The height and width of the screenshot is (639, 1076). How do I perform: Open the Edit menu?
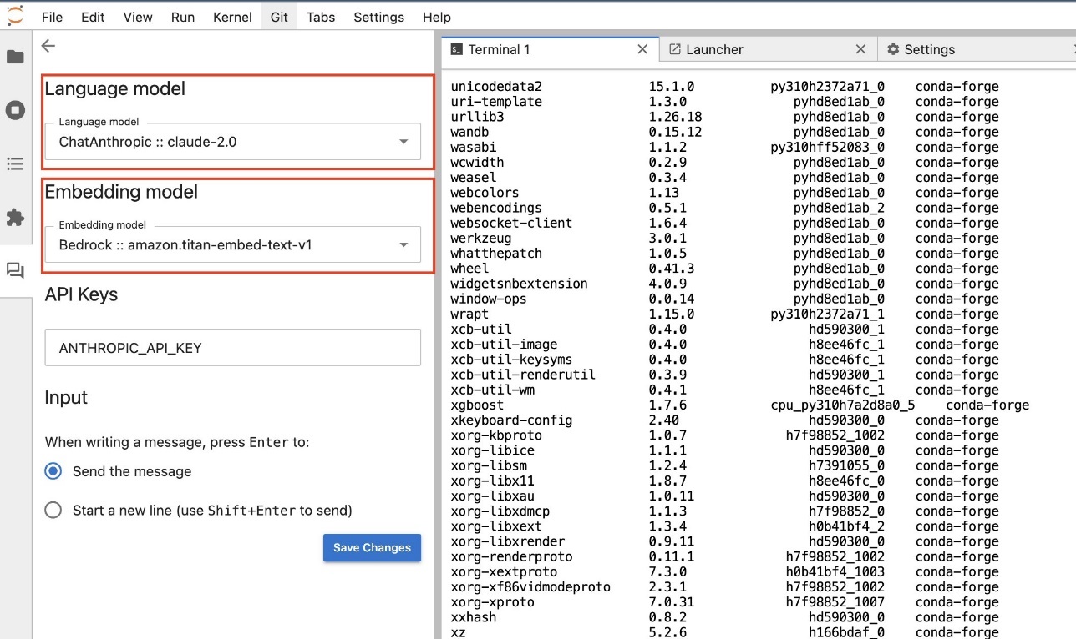pyautogui.click(x=93, y=17)
